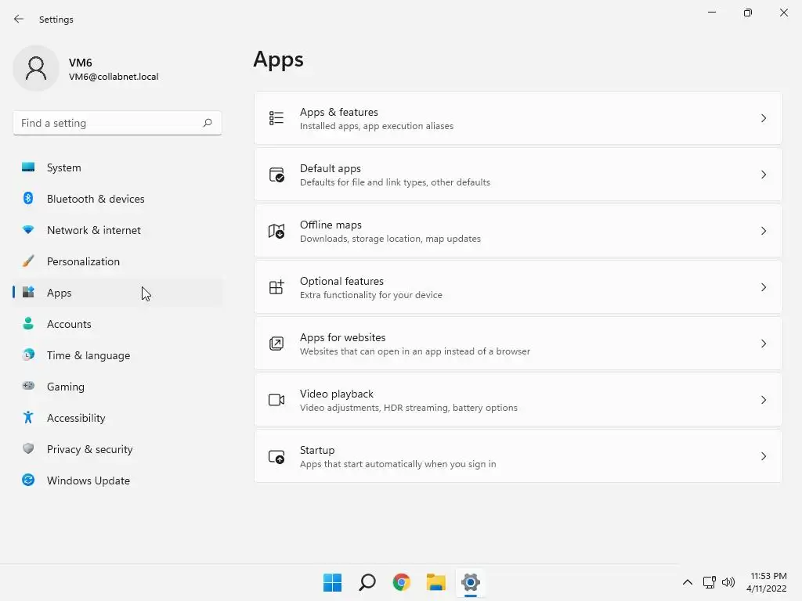The image size is (802, 601).
Task: Expand the Apps & features chevron
Action: coord(763,118)
